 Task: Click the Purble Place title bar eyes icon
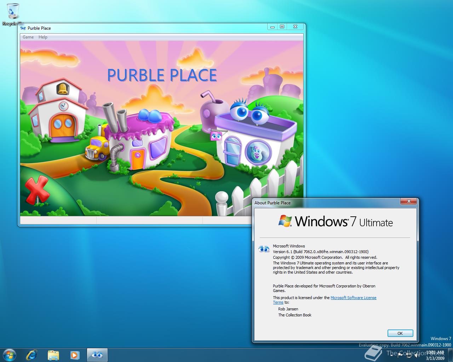click(x=23, y=28)
